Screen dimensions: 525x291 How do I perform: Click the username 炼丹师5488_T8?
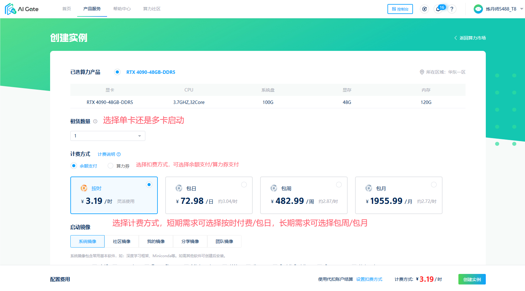(501, 9)
